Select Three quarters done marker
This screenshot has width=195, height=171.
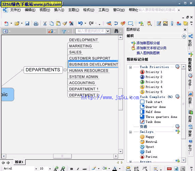[142, 117]
